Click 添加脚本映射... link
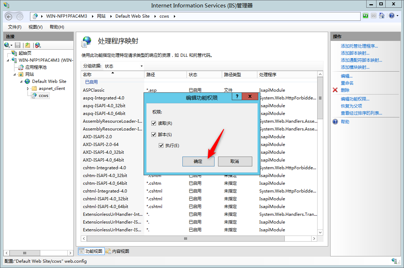 click(x=355, y=53)
